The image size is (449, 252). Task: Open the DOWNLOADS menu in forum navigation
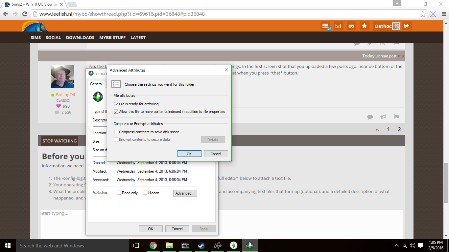pyautogui.click(x=80, y=37)
